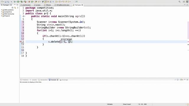Click the 'Smart Insert' status bar text

127,104
